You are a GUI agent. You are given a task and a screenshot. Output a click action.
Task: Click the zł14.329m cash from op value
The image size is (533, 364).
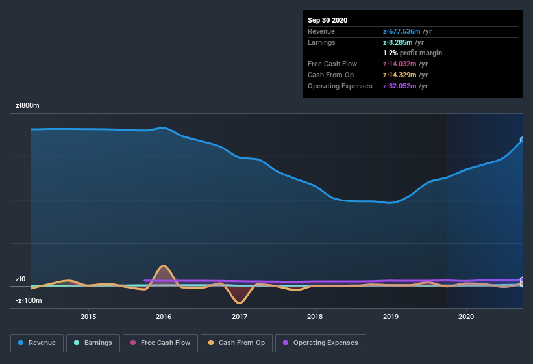(400, 75)
